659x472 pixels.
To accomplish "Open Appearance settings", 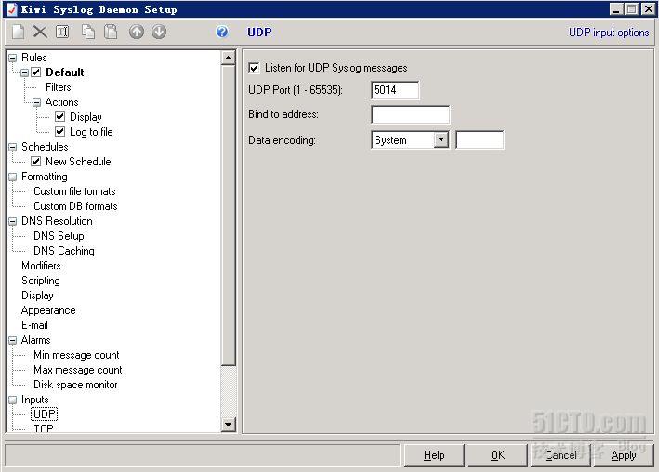I will (x=48, y=310).
